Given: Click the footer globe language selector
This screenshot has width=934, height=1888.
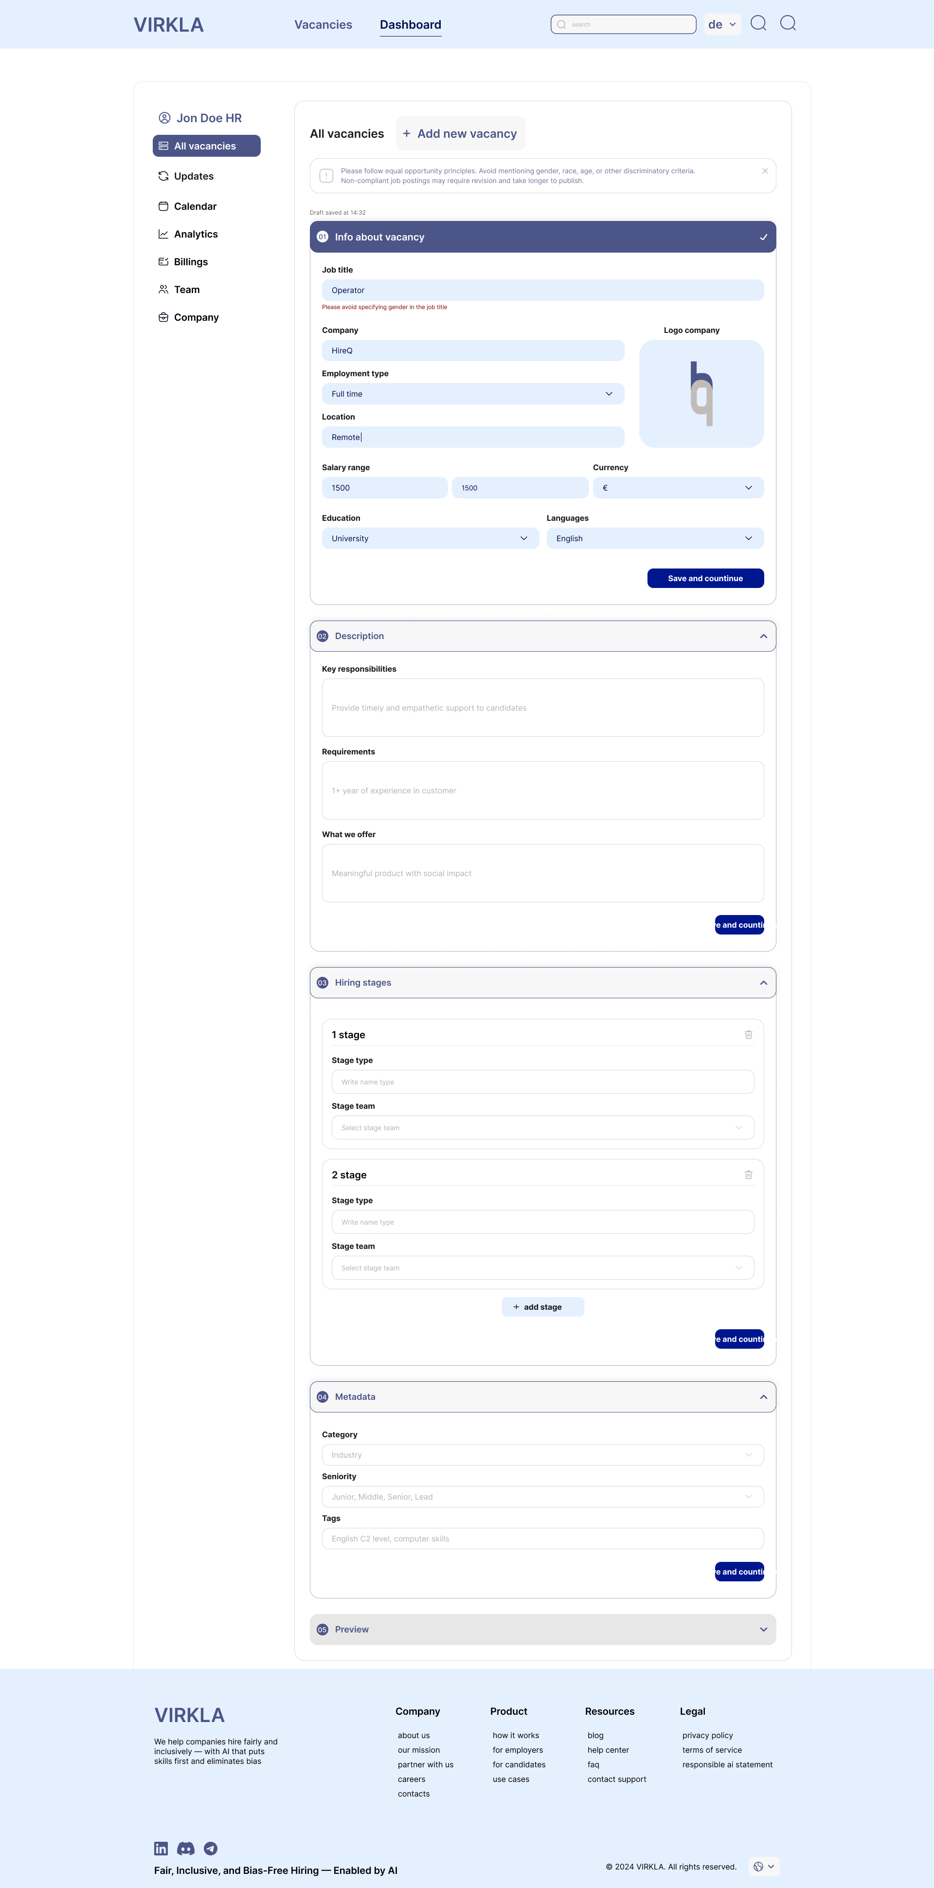Looking at the screenshot, I should tap(764, 1866).
